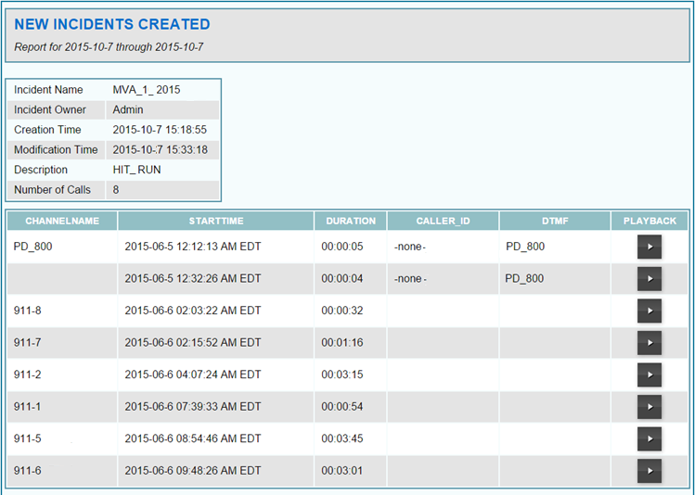Screen dimensions: 695x495
Task: Play the 911-6 channel recording
Action: 650,471
